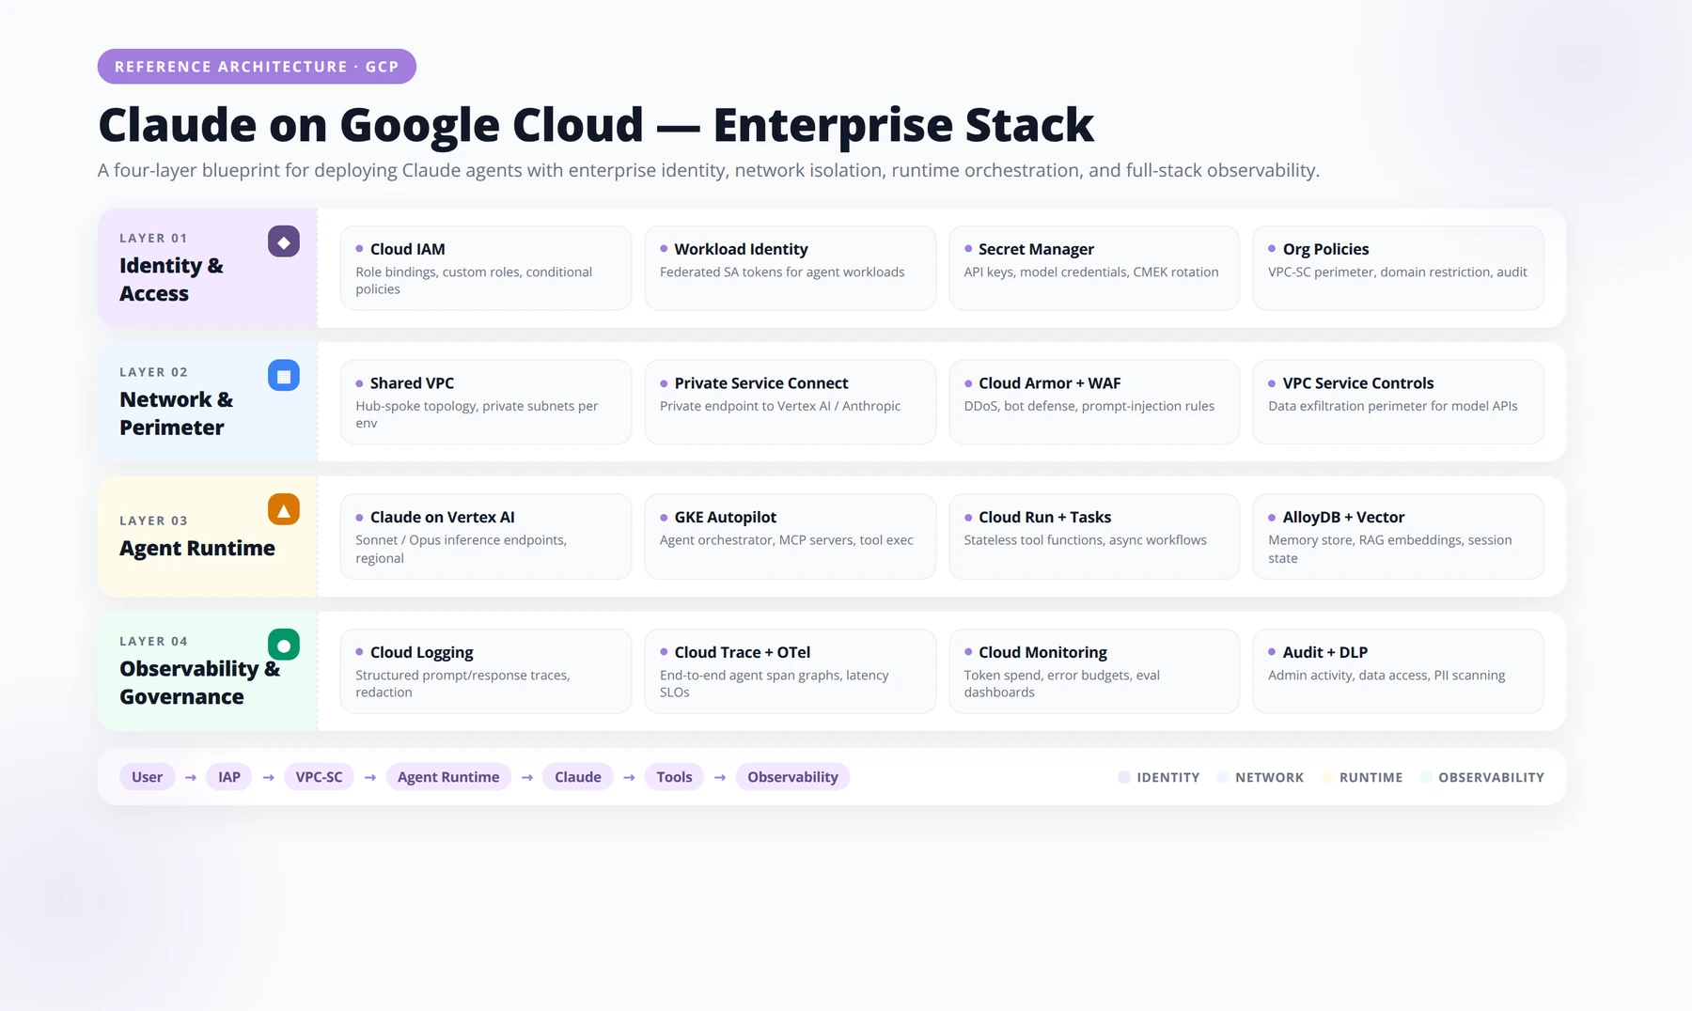Click the Runtime legend color swatch
The width and height of the screenshot is (1692, 1011).
(1326, 777)
